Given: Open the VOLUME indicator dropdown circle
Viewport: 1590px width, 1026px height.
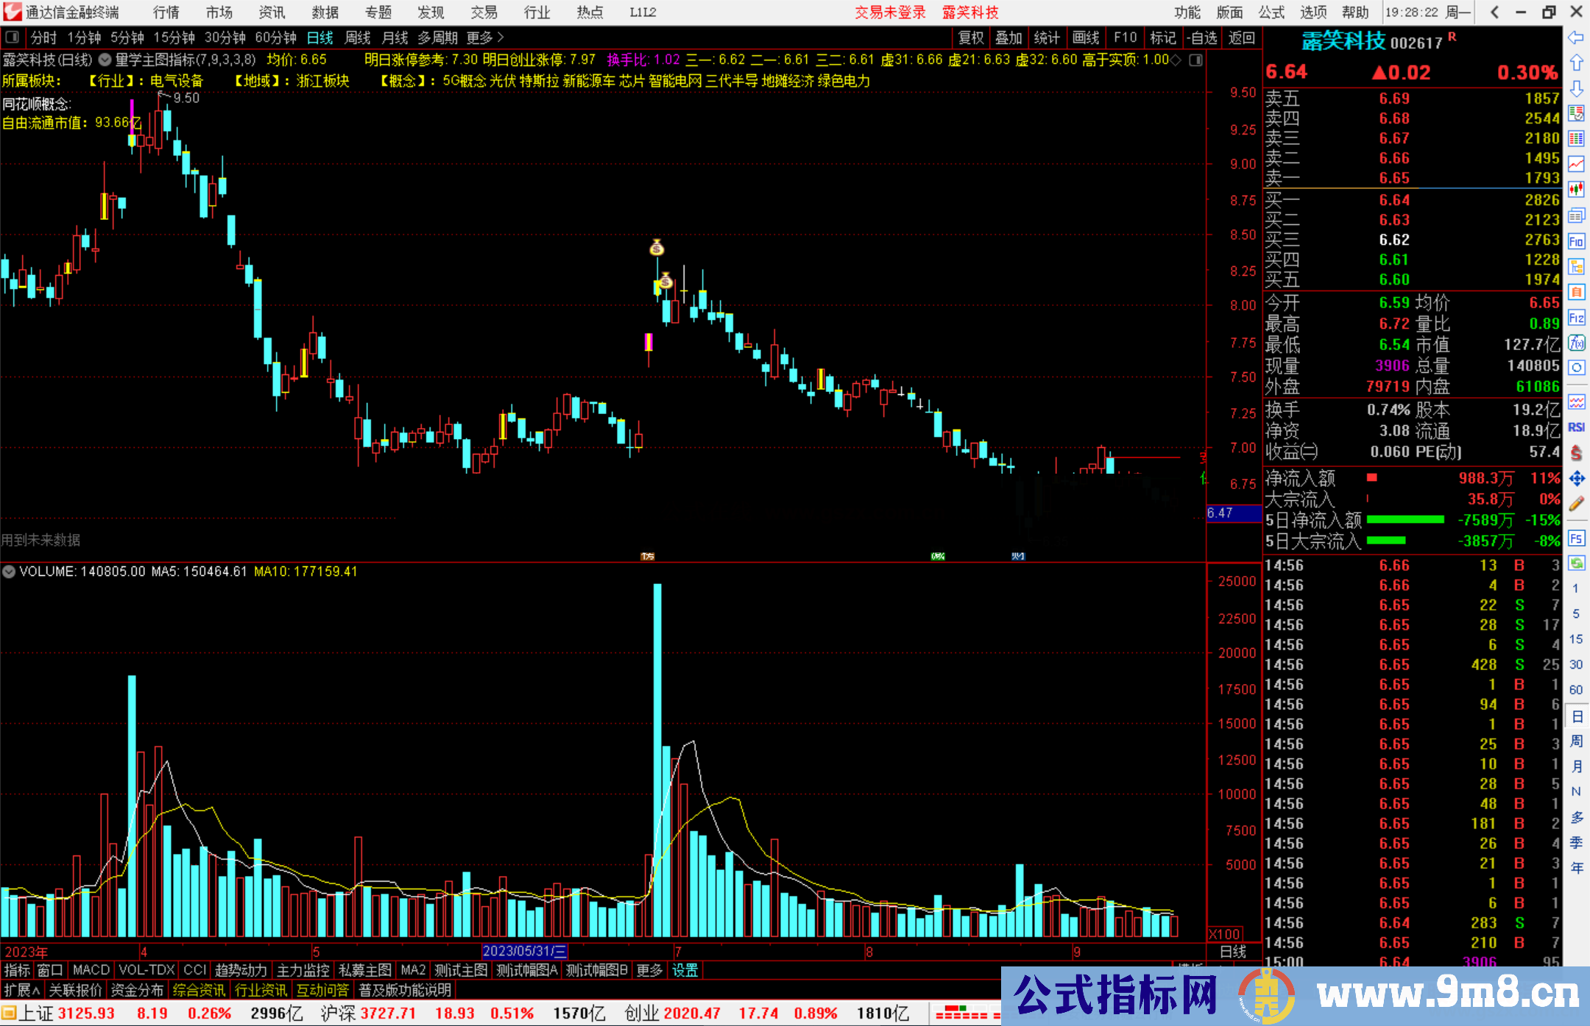Looking at the screenshot, I should [x=9, y=571].
